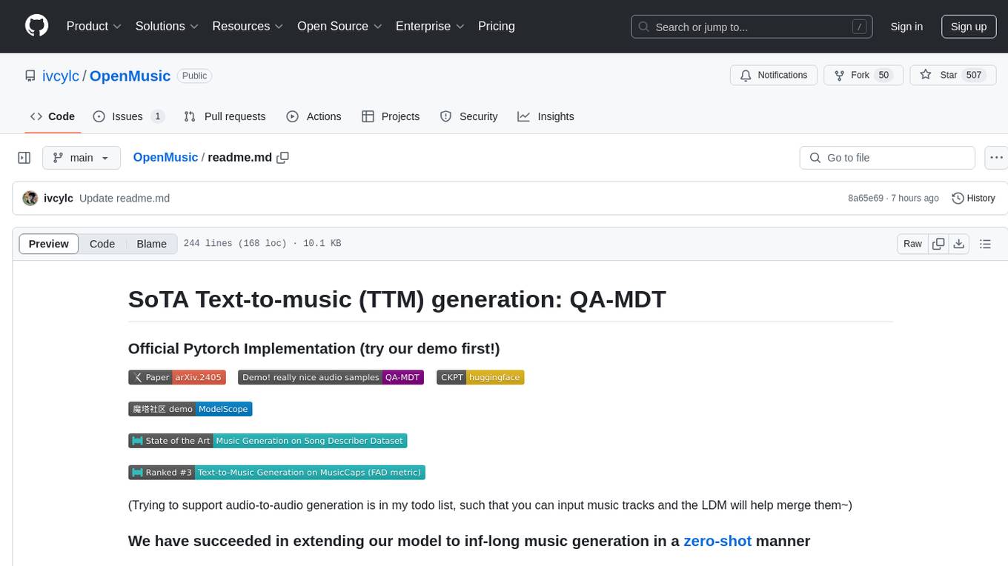1008x566 pixels.
Task: Open the Raw file view
Action: [912, 244]
